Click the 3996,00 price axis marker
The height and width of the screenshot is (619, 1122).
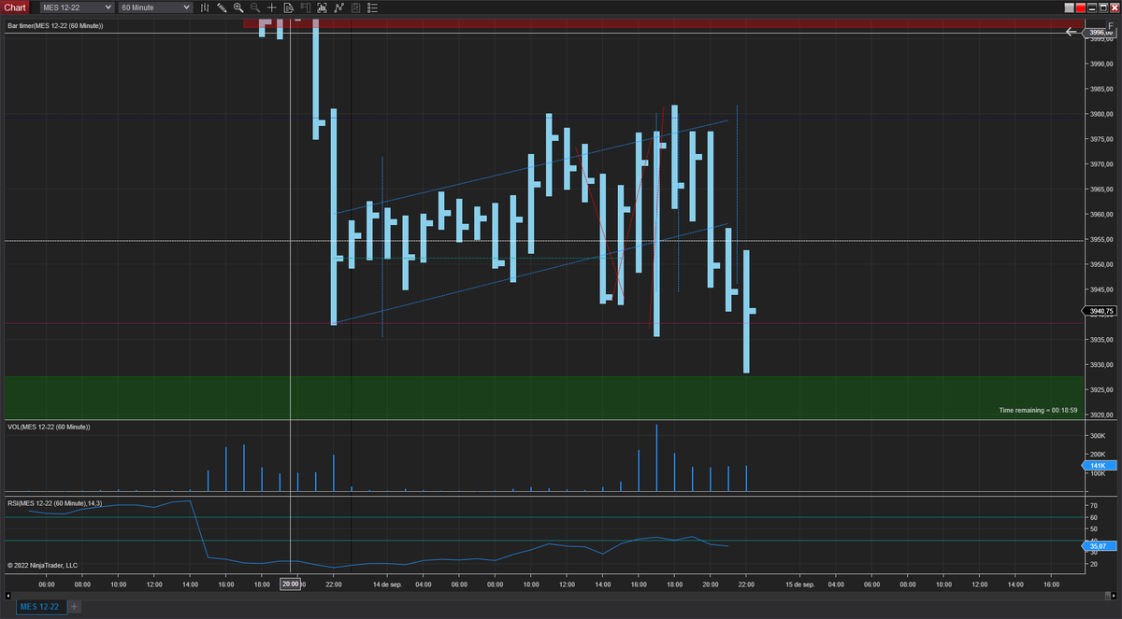click(1100, 33)
